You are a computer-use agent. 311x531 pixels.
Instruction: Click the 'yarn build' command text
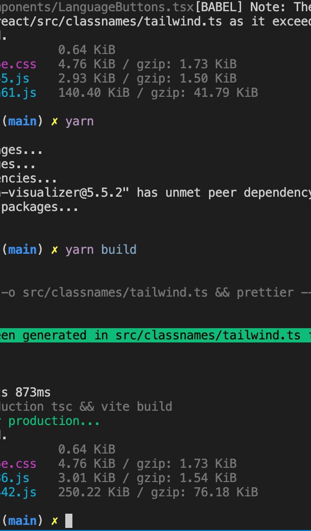pos(101,250)
